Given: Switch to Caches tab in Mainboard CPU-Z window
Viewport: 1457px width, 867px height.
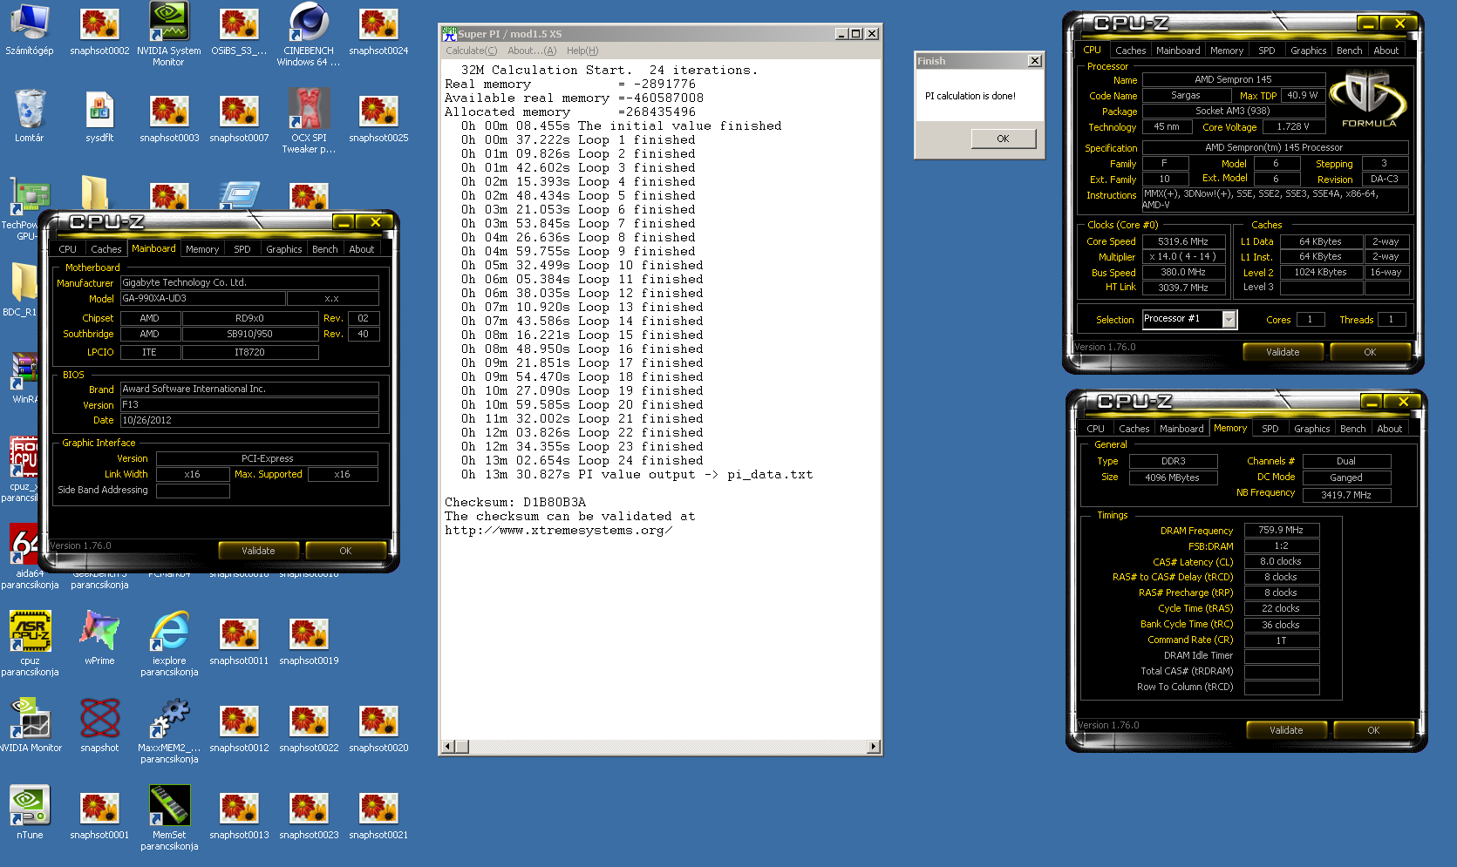Looking at the screenshot, I should (106, 249).
